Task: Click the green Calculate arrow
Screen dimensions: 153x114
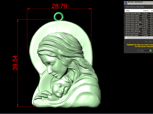Action: tap(150, 51)
